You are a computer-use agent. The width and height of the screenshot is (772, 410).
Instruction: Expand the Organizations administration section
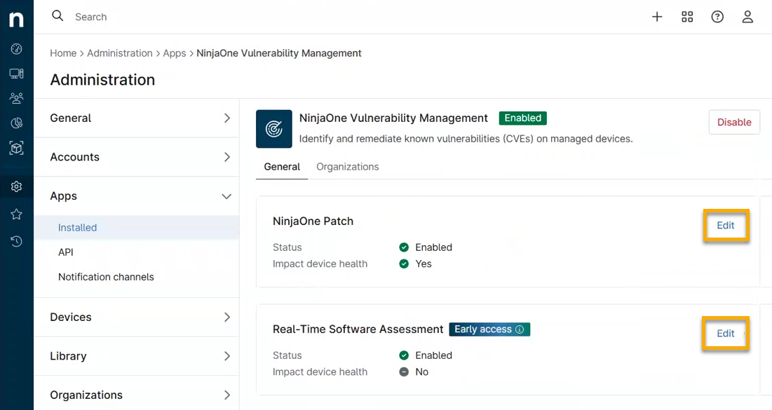[137, 395]
